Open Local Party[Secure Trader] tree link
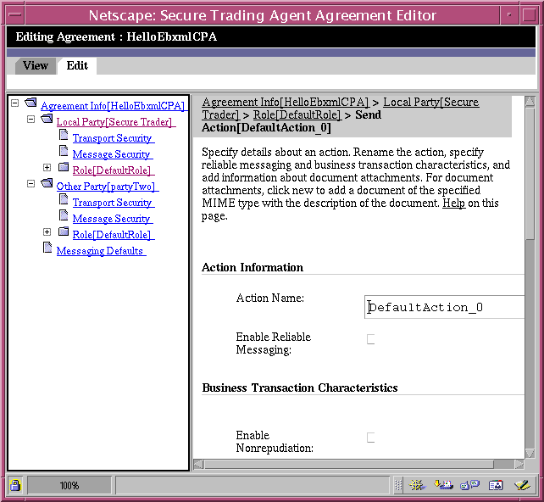Image resolution: width=544 pixels, height=502 pixels. (114, 122)
